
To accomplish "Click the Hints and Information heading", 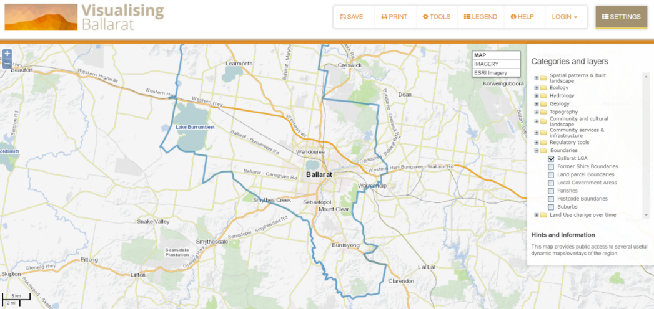I will pyautogui.click(x=563, y=235).
